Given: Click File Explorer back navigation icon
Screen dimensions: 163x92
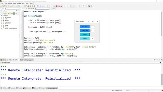Looking at the screenshot, I should [2, 14].
